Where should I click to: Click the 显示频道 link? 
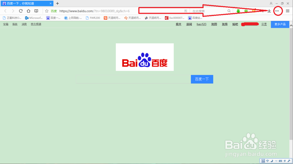(36, 24)
